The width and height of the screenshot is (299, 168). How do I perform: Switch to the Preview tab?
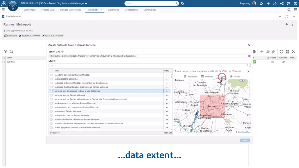[x=235, y=77]
